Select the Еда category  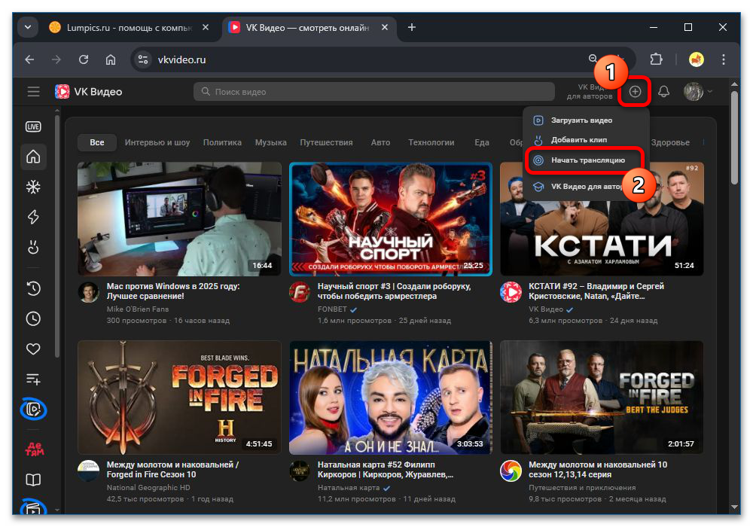[482, 142]
